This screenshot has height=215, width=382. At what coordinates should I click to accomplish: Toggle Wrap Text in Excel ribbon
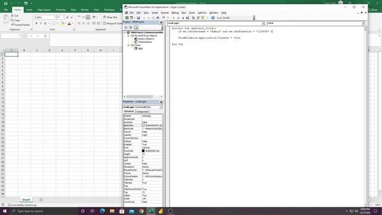coord(110,17)
